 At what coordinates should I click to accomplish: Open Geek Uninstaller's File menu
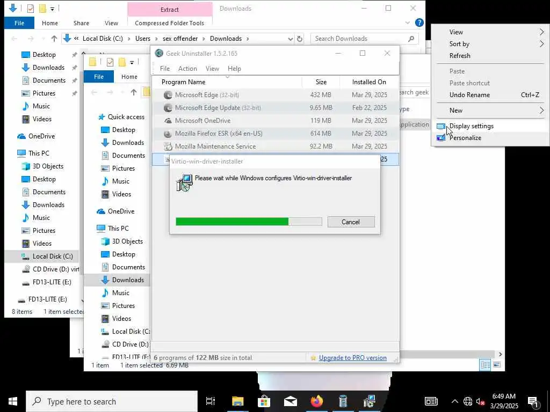pyautogui.click(x=164, y=69)
